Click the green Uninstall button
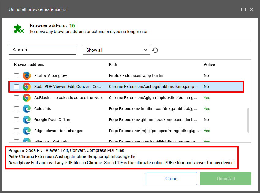260x193 pixels. pos(226,179)
